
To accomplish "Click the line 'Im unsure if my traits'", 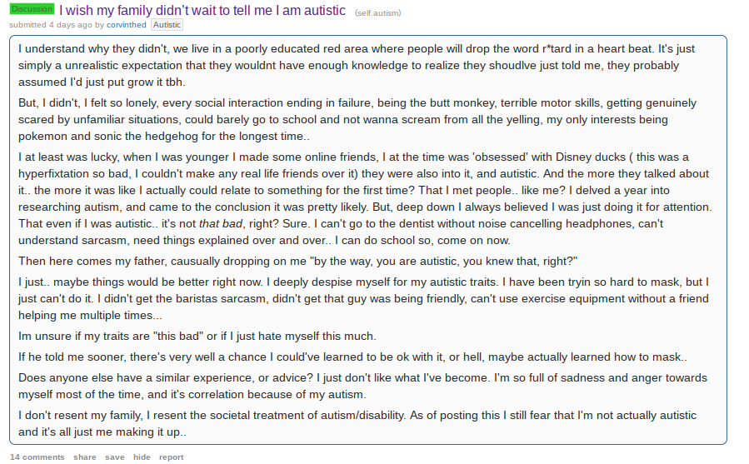I will (x=197, y=336).
